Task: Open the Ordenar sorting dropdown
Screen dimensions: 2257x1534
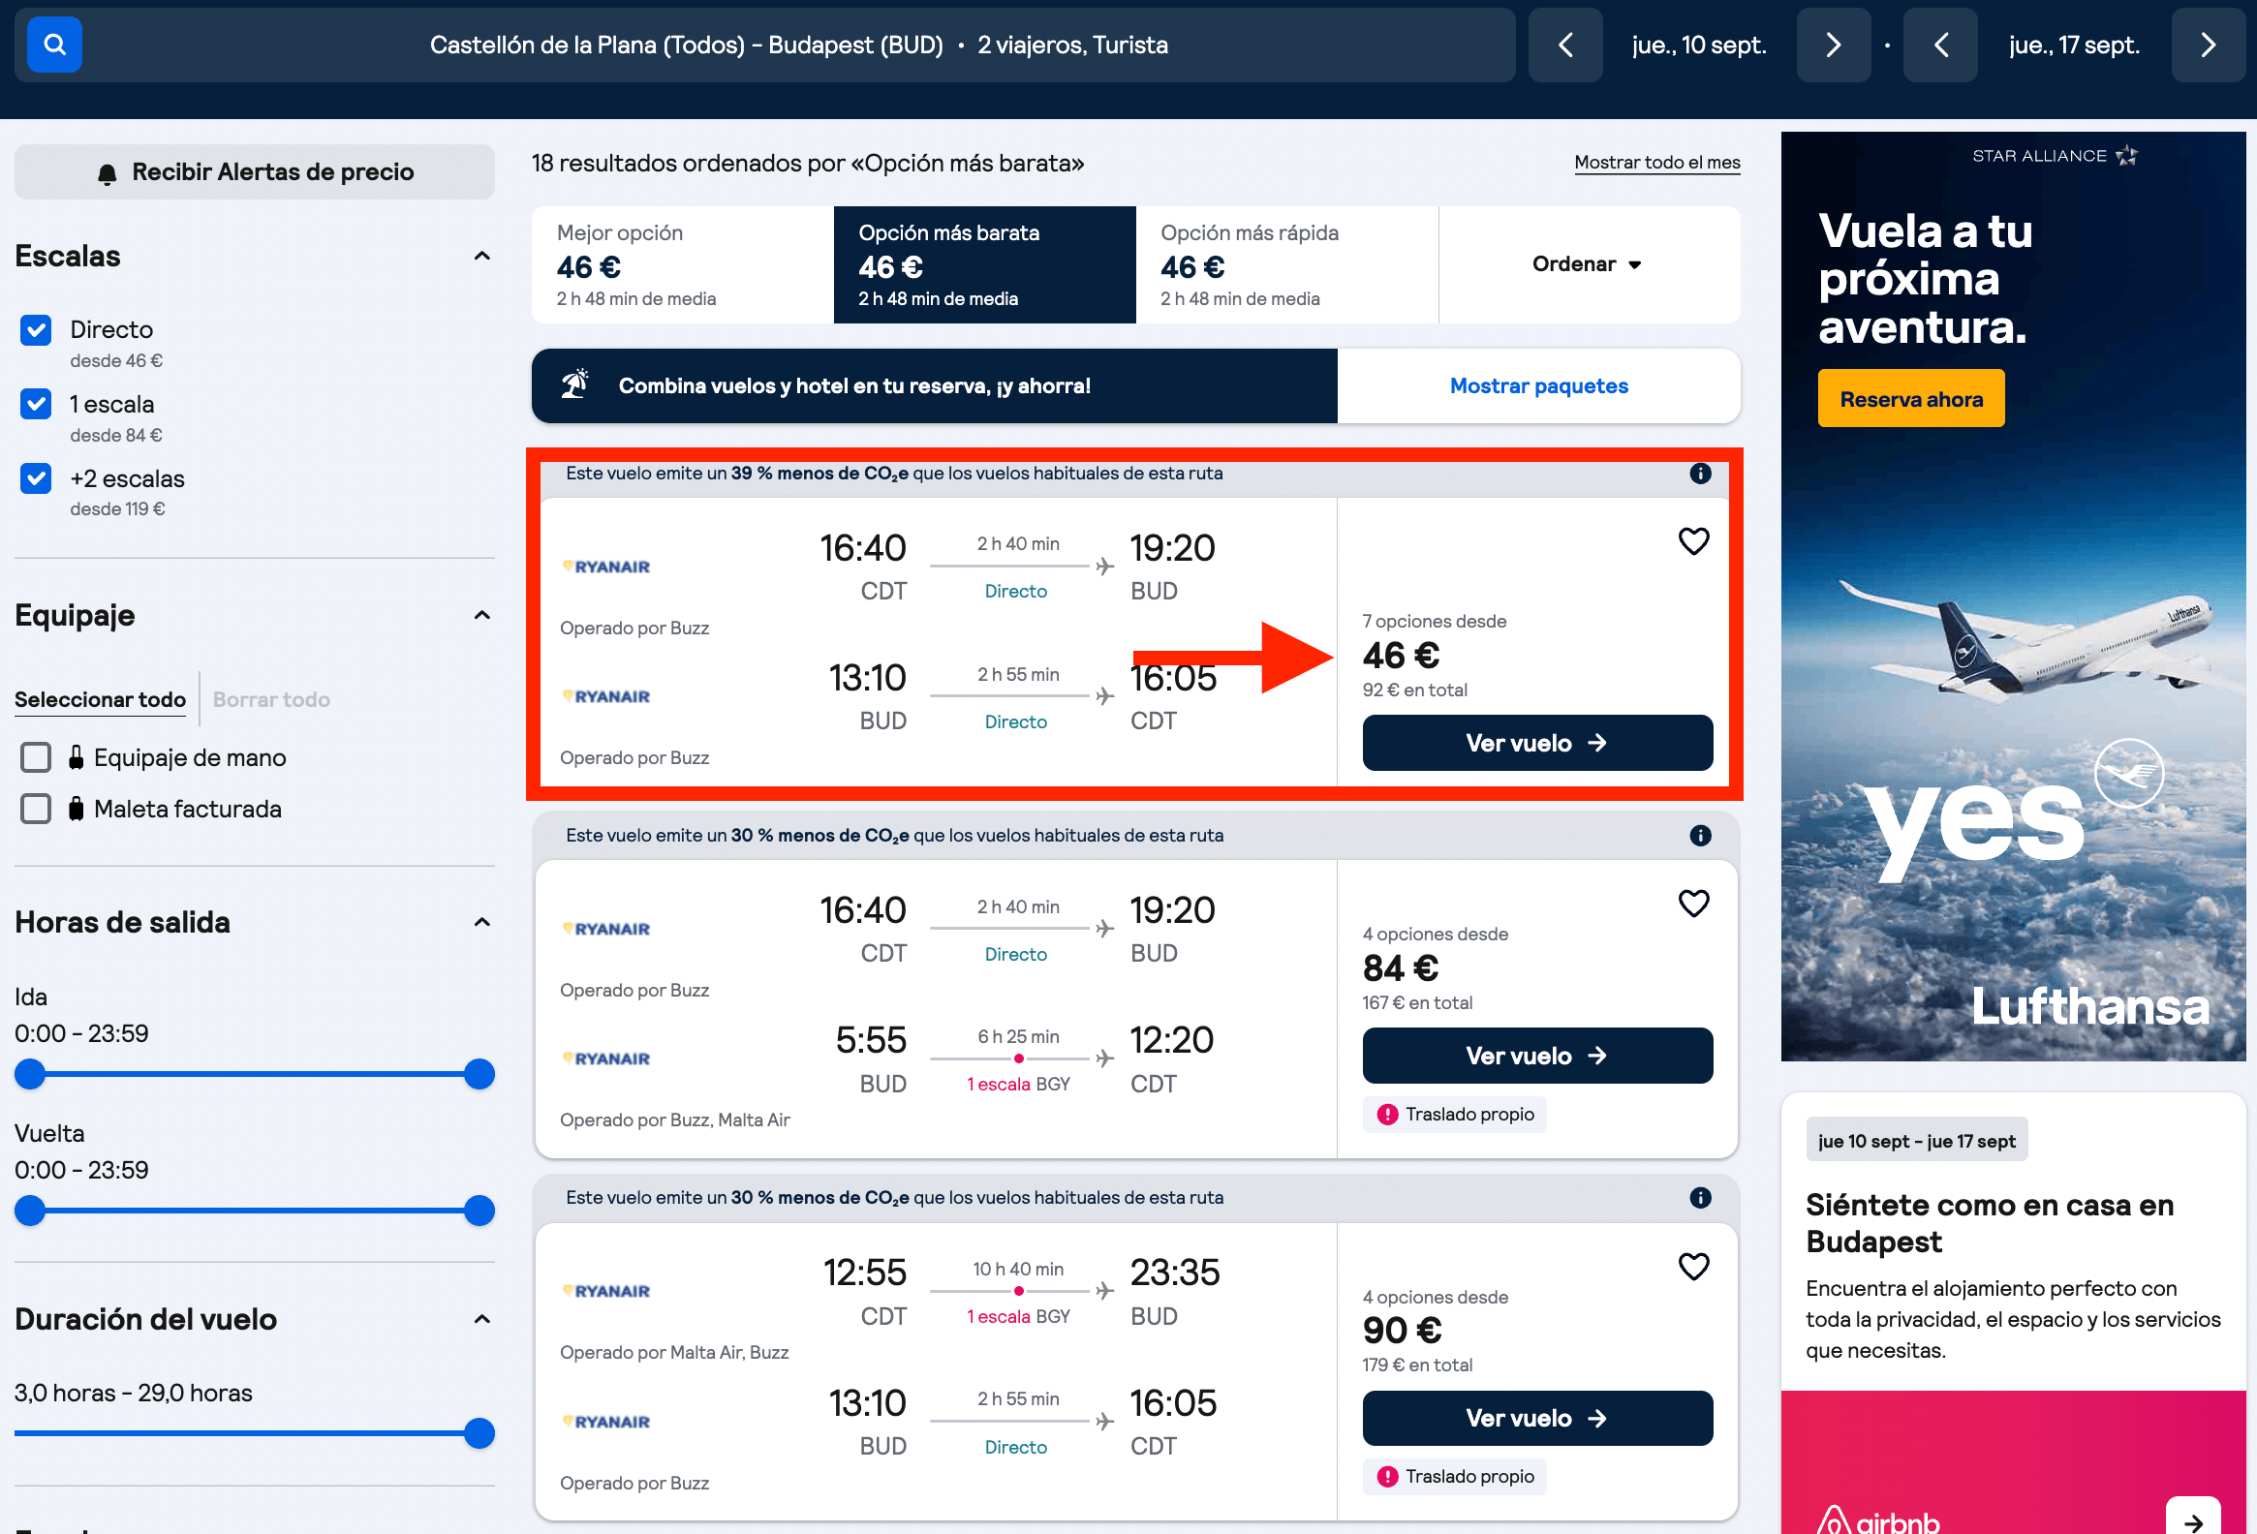Action: pos(1589,264)
